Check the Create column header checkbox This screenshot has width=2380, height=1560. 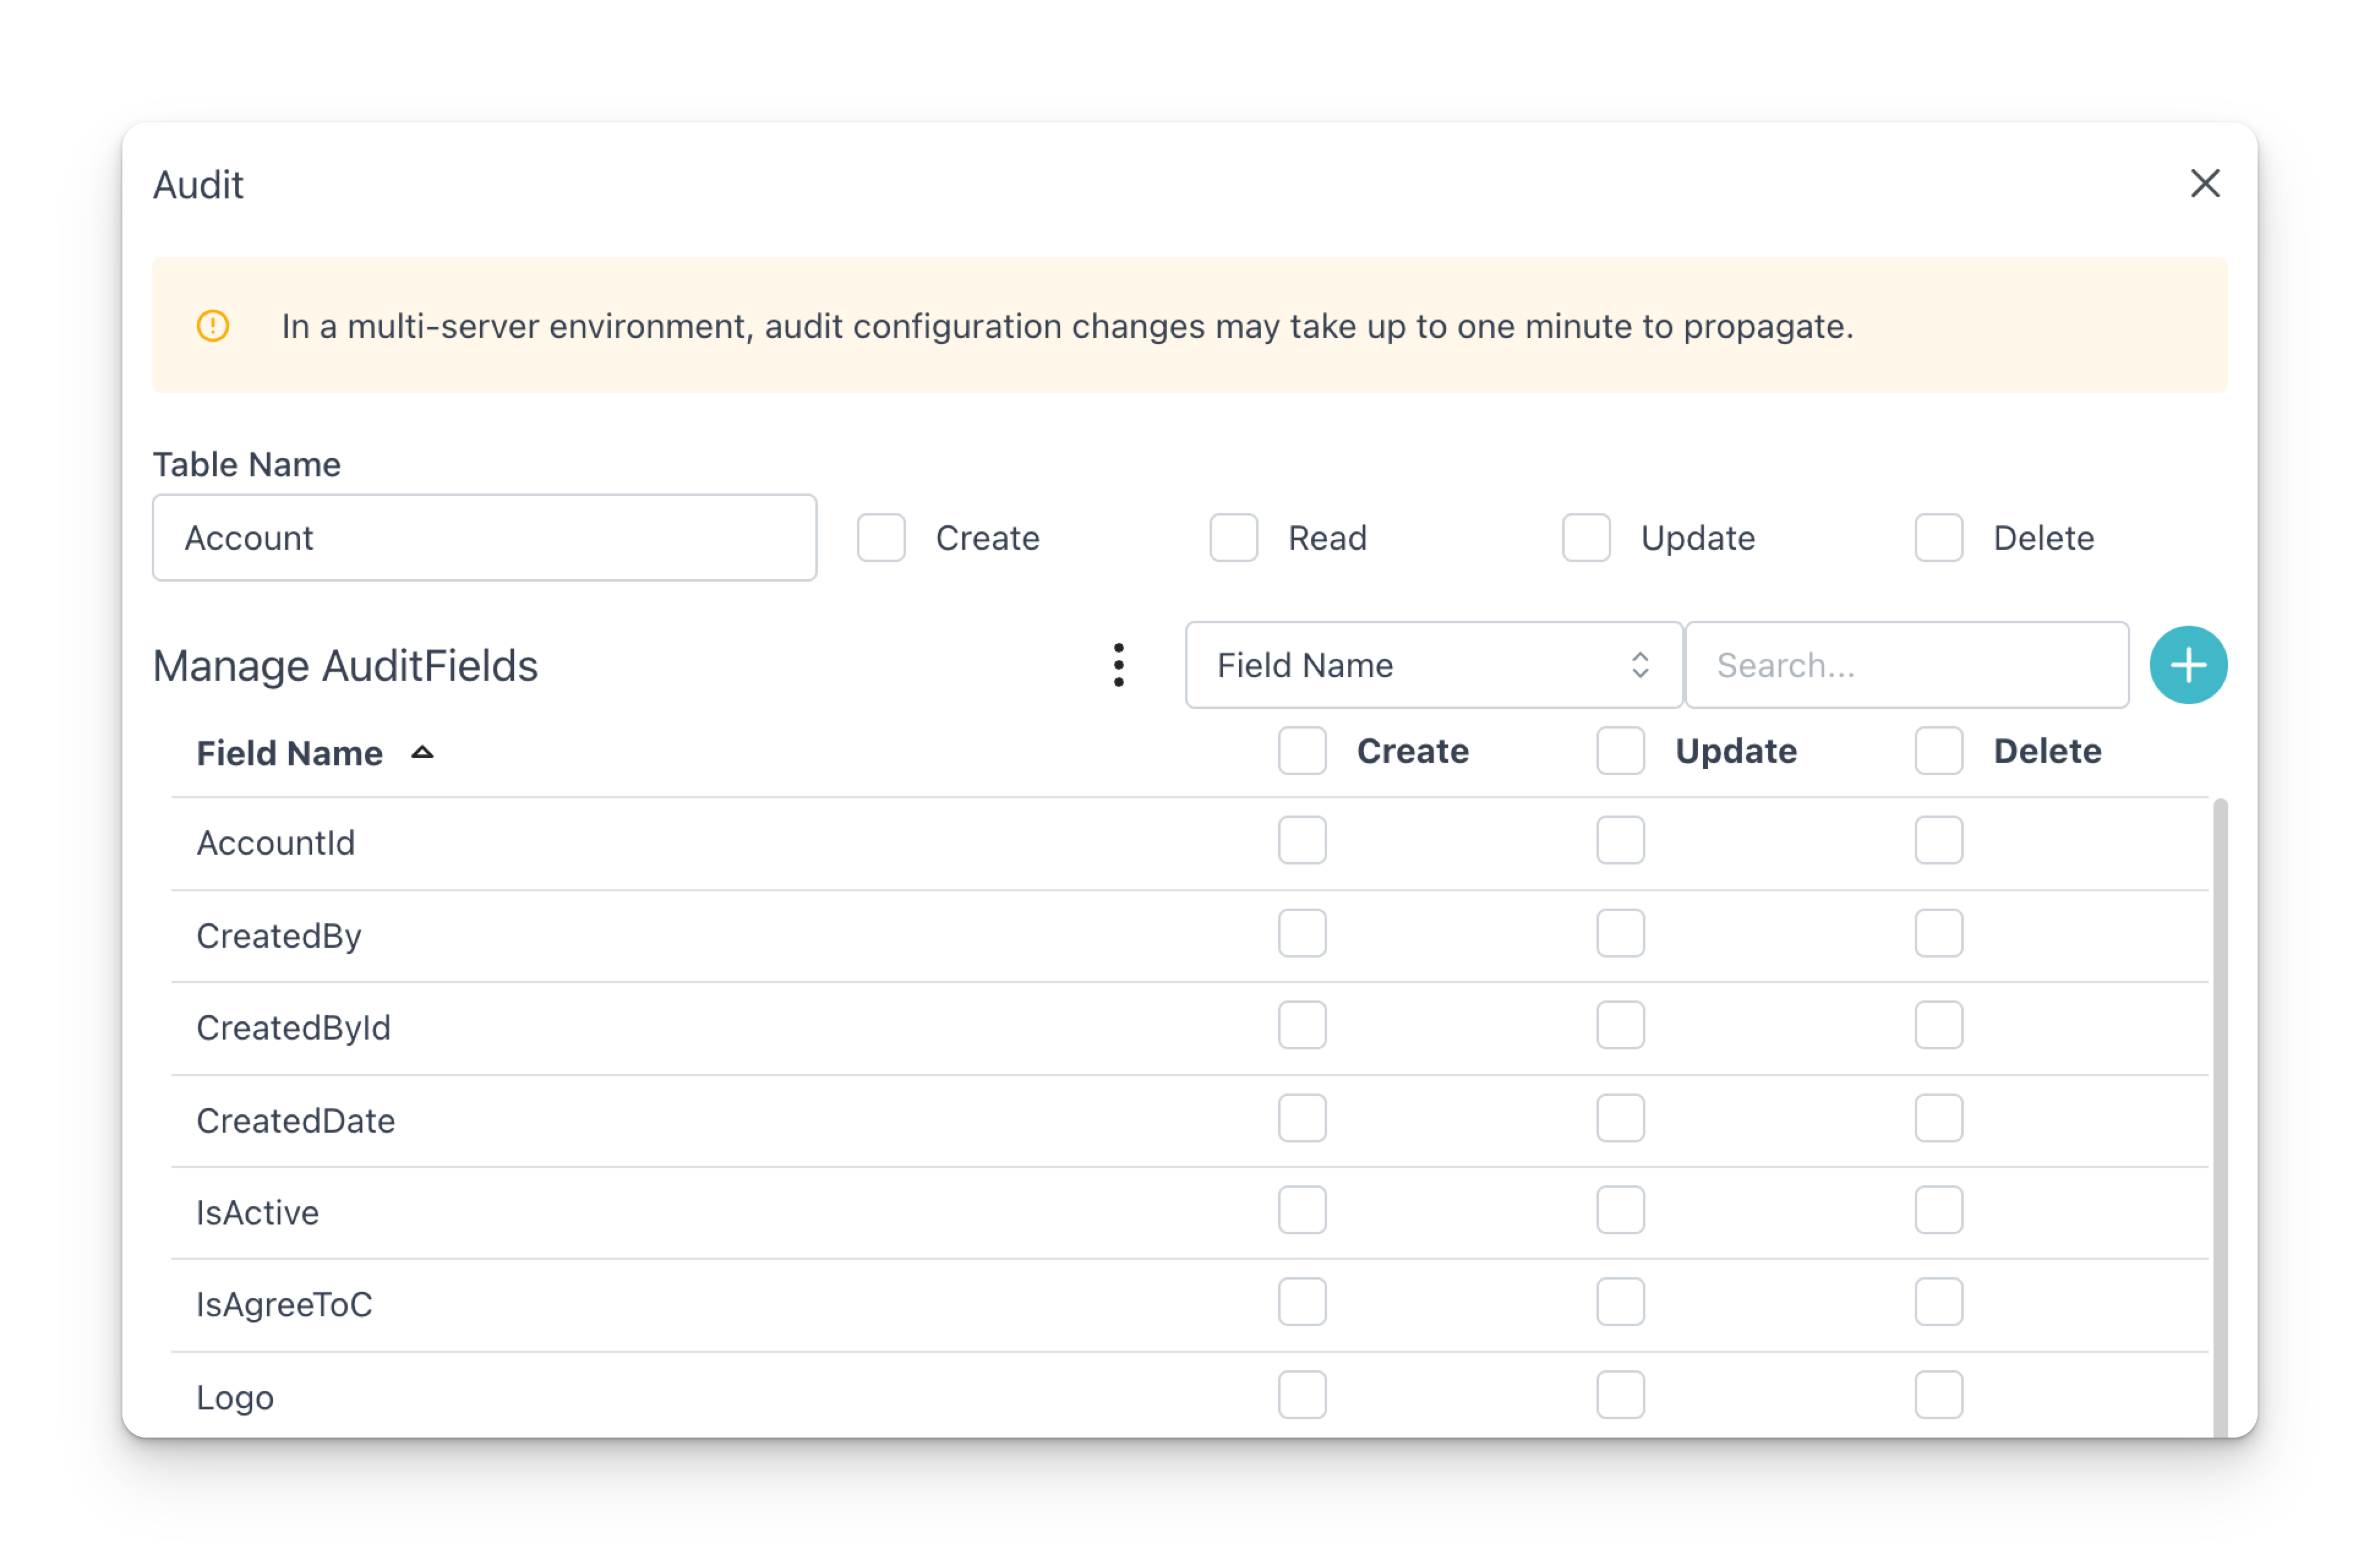pos(1302,751)
